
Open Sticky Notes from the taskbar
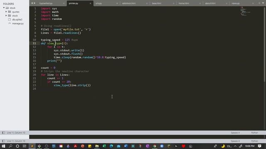point(90,146)
